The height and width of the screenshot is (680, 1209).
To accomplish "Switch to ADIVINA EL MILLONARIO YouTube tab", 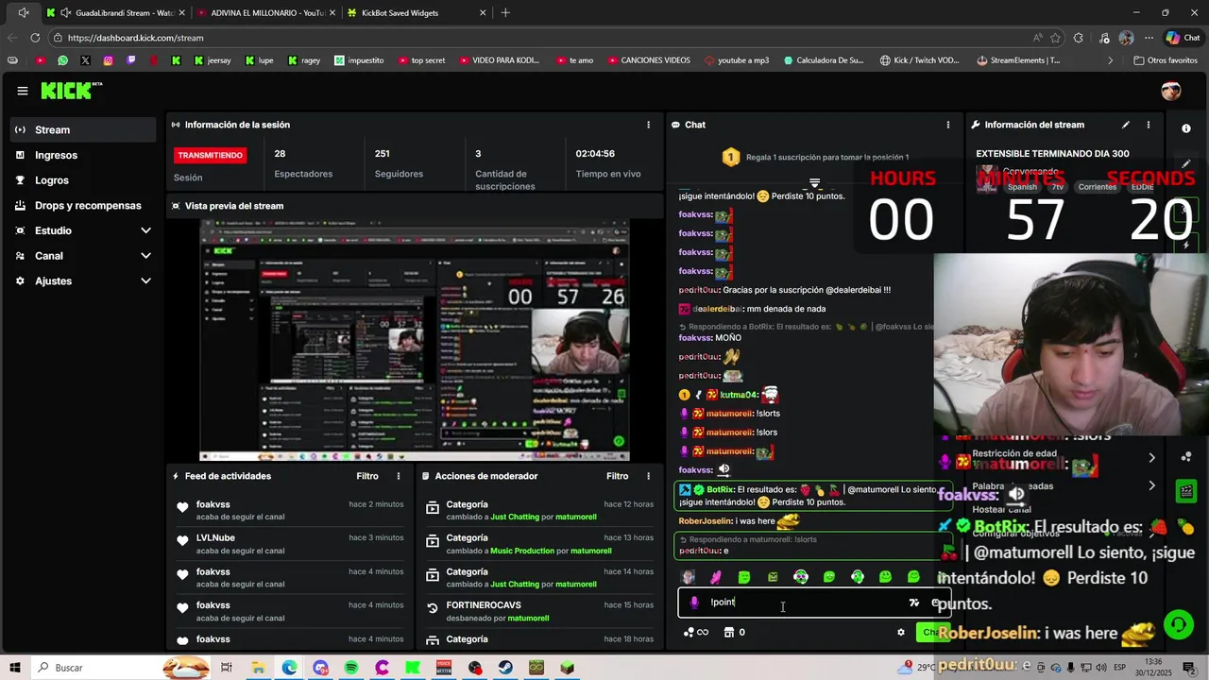I will point(268,13).
